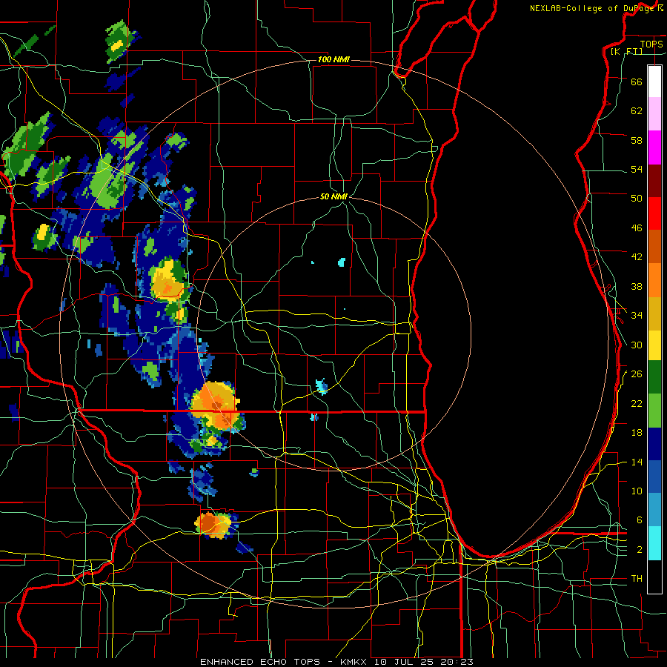The width and height of the screenshot is (667, 667).
Task: Click the 50 legend value
Action: pyautogui.click(x=637, y=198)
